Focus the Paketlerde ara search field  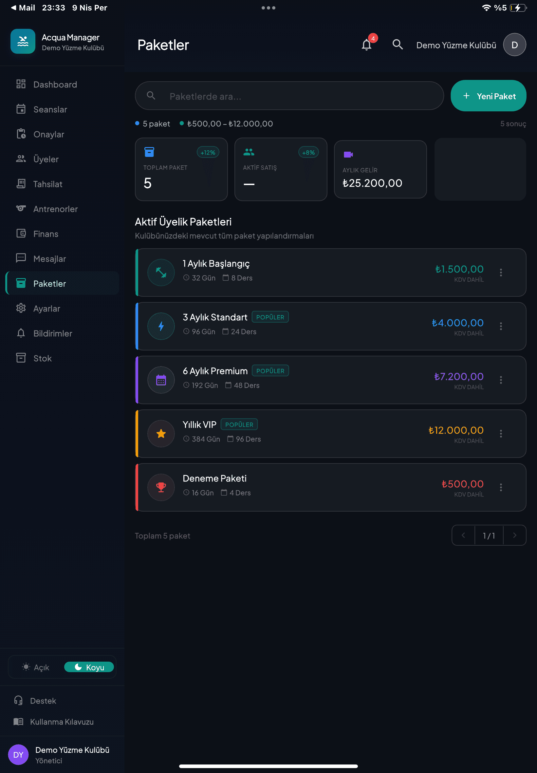coord(289,96)
